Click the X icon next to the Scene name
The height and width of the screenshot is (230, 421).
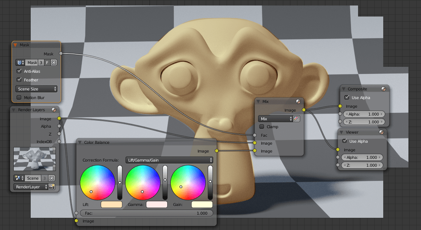[52, 178]
